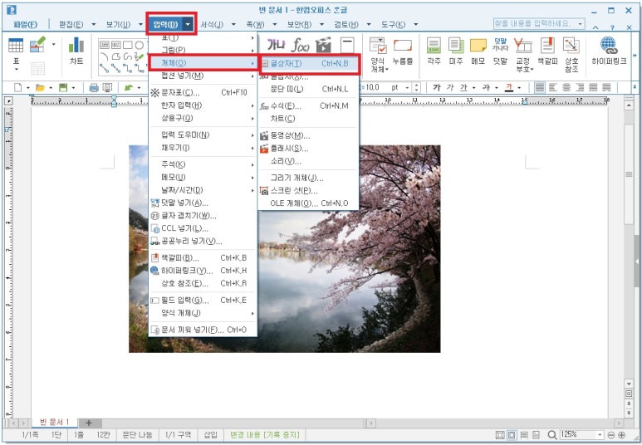Toggle bold 가 formatting
The image size is (642, 445).
(x=437, y=88)
